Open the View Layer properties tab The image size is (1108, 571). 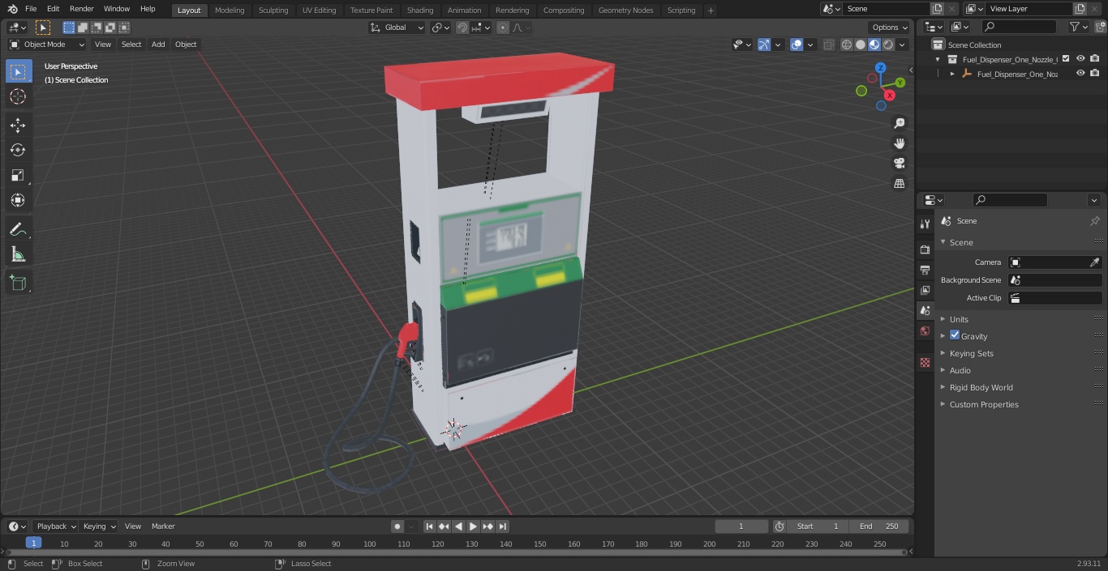coord(925,290)
